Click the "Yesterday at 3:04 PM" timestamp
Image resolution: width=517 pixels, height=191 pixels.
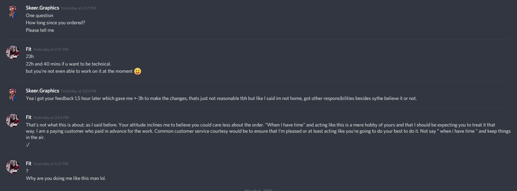(x=51, y=118)
